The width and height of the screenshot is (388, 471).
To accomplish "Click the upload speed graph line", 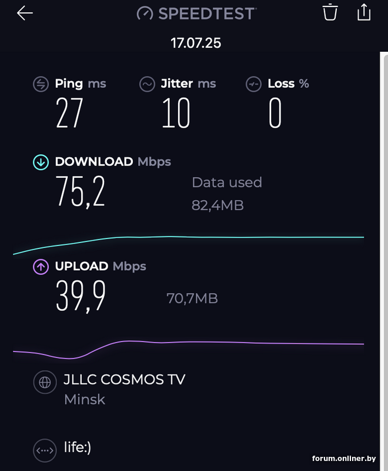I will click(x=235, y=342).
